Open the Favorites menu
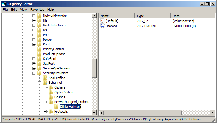Image resolution: width=217 pixels, height=123 pixels. click(x=37, y=10)
